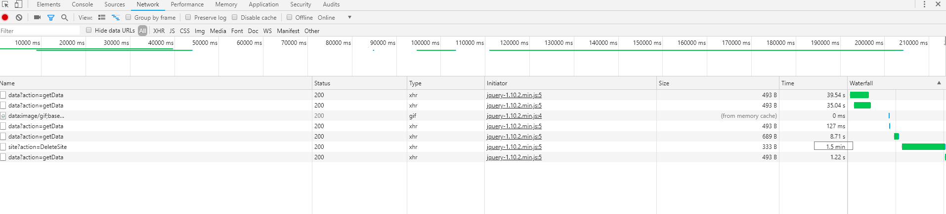Select the All filter type
The width and height of the screenshot is (946, 214).
tap(142, 31)
